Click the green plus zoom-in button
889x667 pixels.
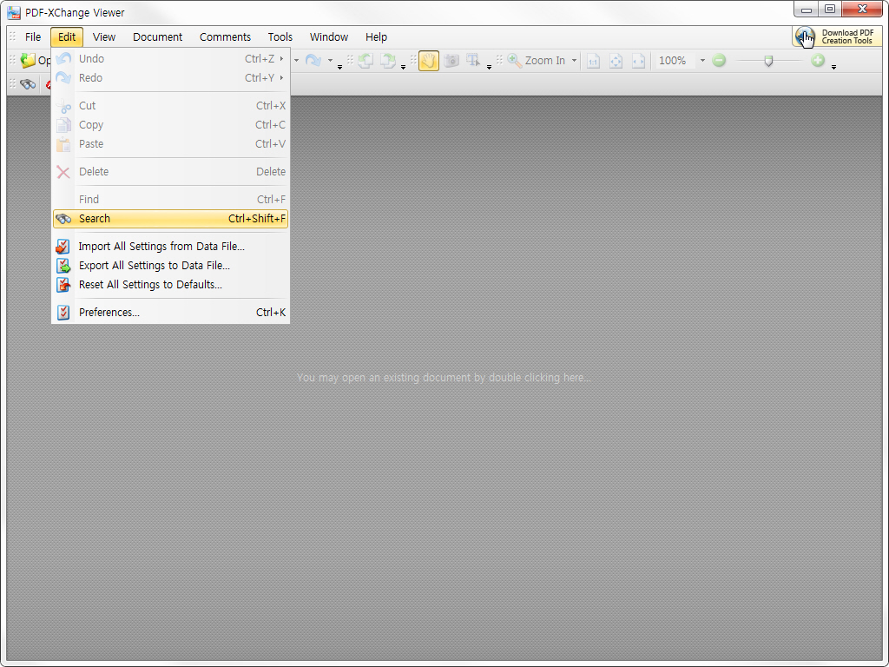click(x=818, y=60)
